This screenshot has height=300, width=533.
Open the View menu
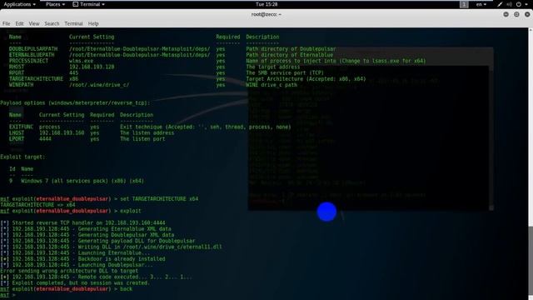pos(33,24)
